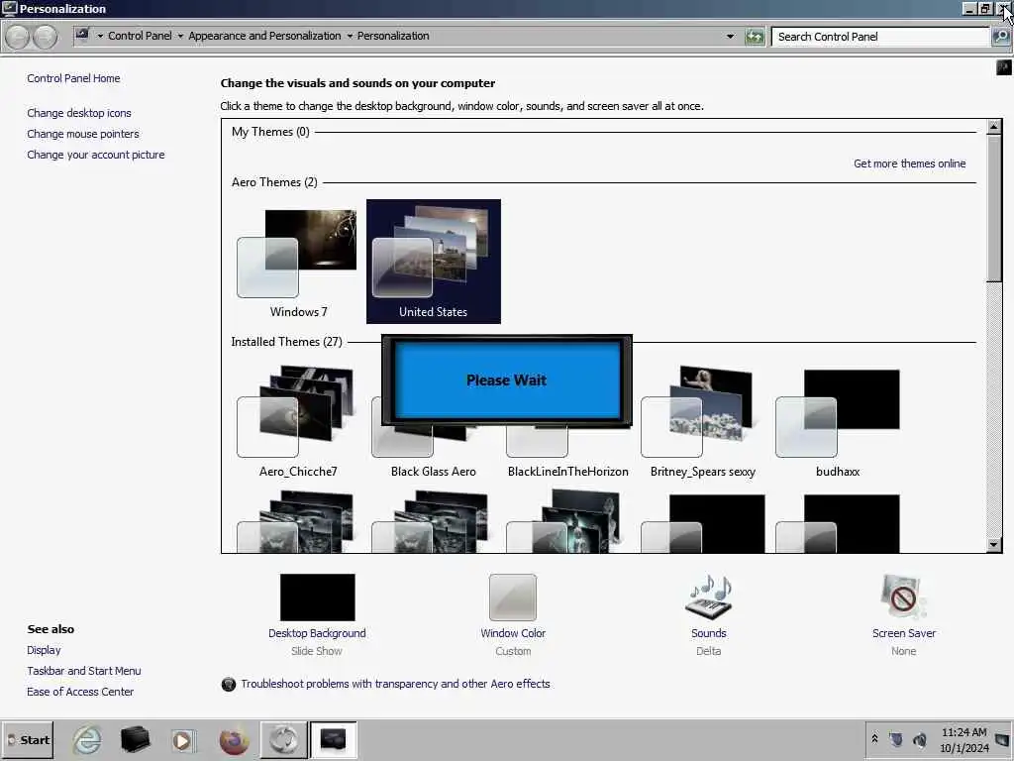Click the Personalization window title icon

click(9, 8)
